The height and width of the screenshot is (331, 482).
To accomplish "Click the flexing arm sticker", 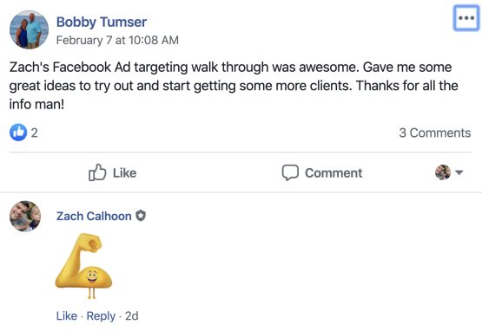I will pos(83,266).
